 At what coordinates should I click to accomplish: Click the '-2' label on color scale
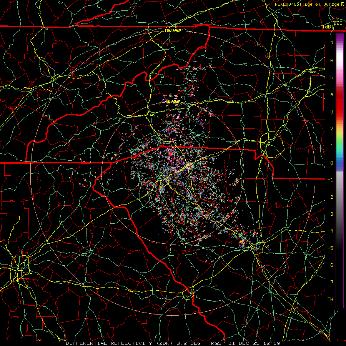click(x=330, y=197)
